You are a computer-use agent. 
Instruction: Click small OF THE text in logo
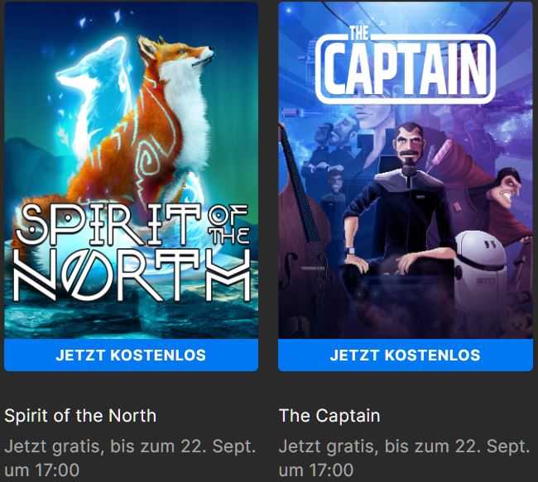coord(229,224)
